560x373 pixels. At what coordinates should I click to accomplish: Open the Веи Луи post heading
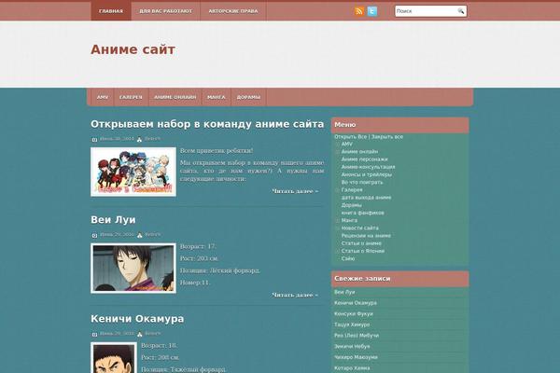click(x=113, y=219)
